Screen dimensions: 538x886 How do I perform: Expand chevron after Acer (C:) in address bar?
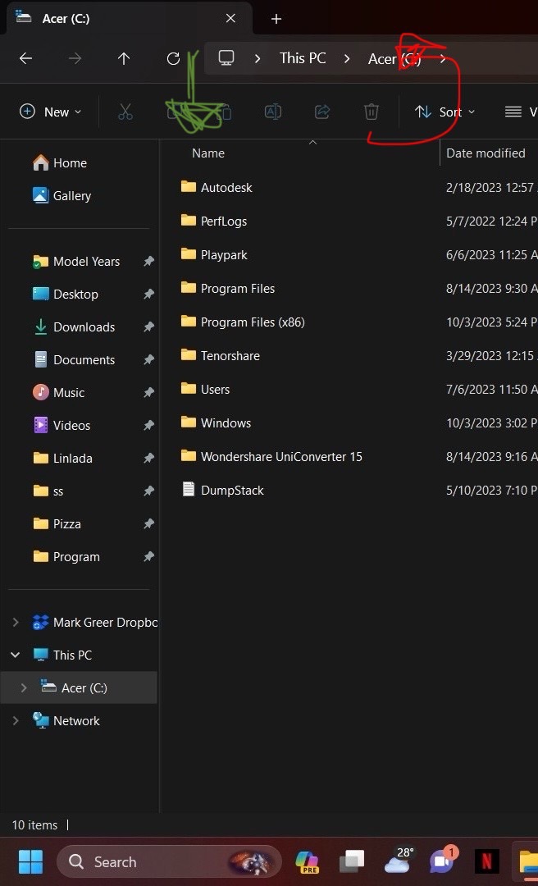[443, 58]
